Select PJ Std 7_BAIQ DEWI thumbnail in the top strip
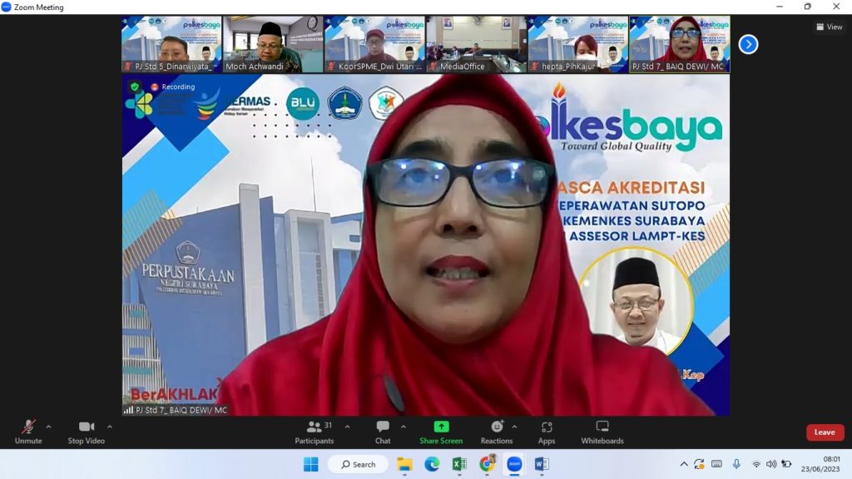The width and height of the screenshot is (852, 479). [x=680, y=44]
